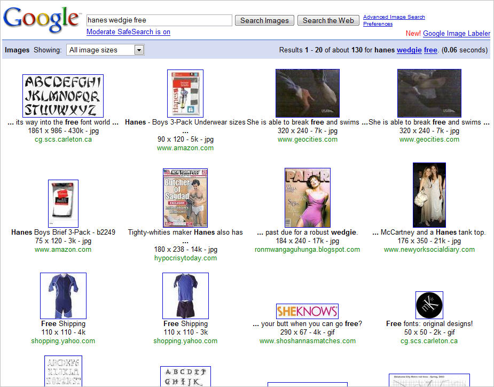
Task: Open the Hanes Boys Brief b2249 thumbnail
Action: click(x=63, y=204)
